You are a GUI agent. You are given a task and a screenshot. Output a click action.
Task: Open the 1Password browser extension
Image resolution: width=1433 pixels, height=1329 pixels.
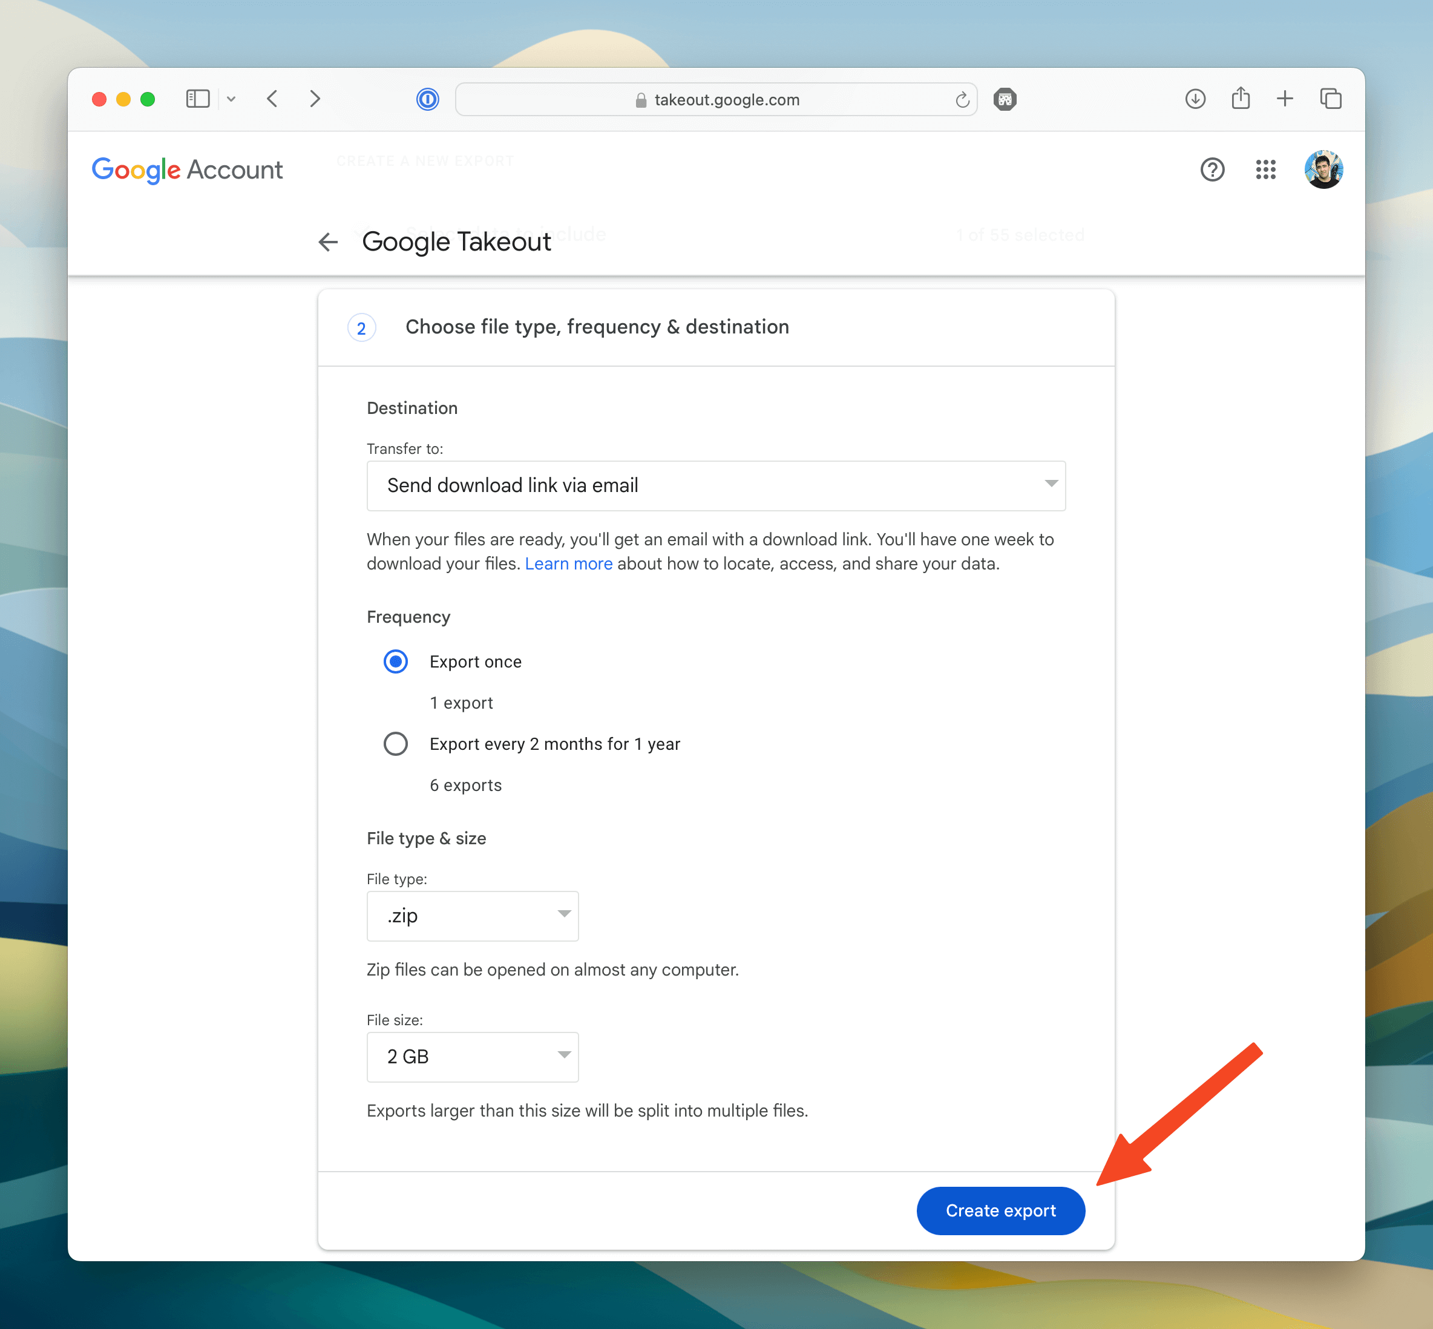428,99
